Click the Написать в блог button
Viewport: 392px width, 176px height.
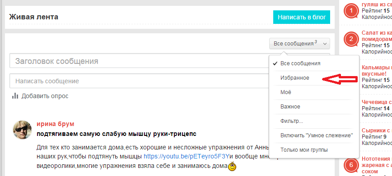(x=302, y=17)
